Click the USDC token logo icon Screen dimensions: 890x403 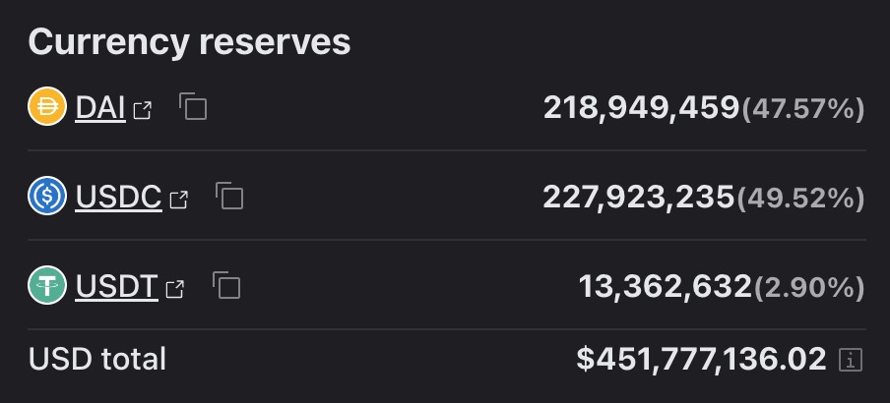point(48,198)
